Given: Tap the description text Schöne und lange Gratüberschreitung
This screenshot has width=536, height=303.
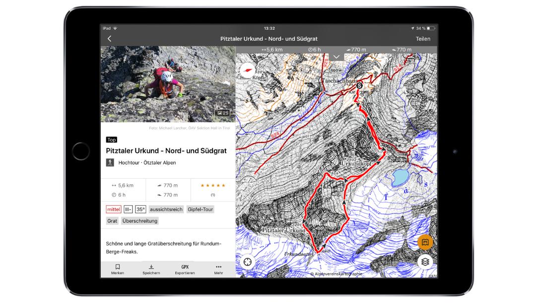Looking at the screenshot, I should 163,247.
